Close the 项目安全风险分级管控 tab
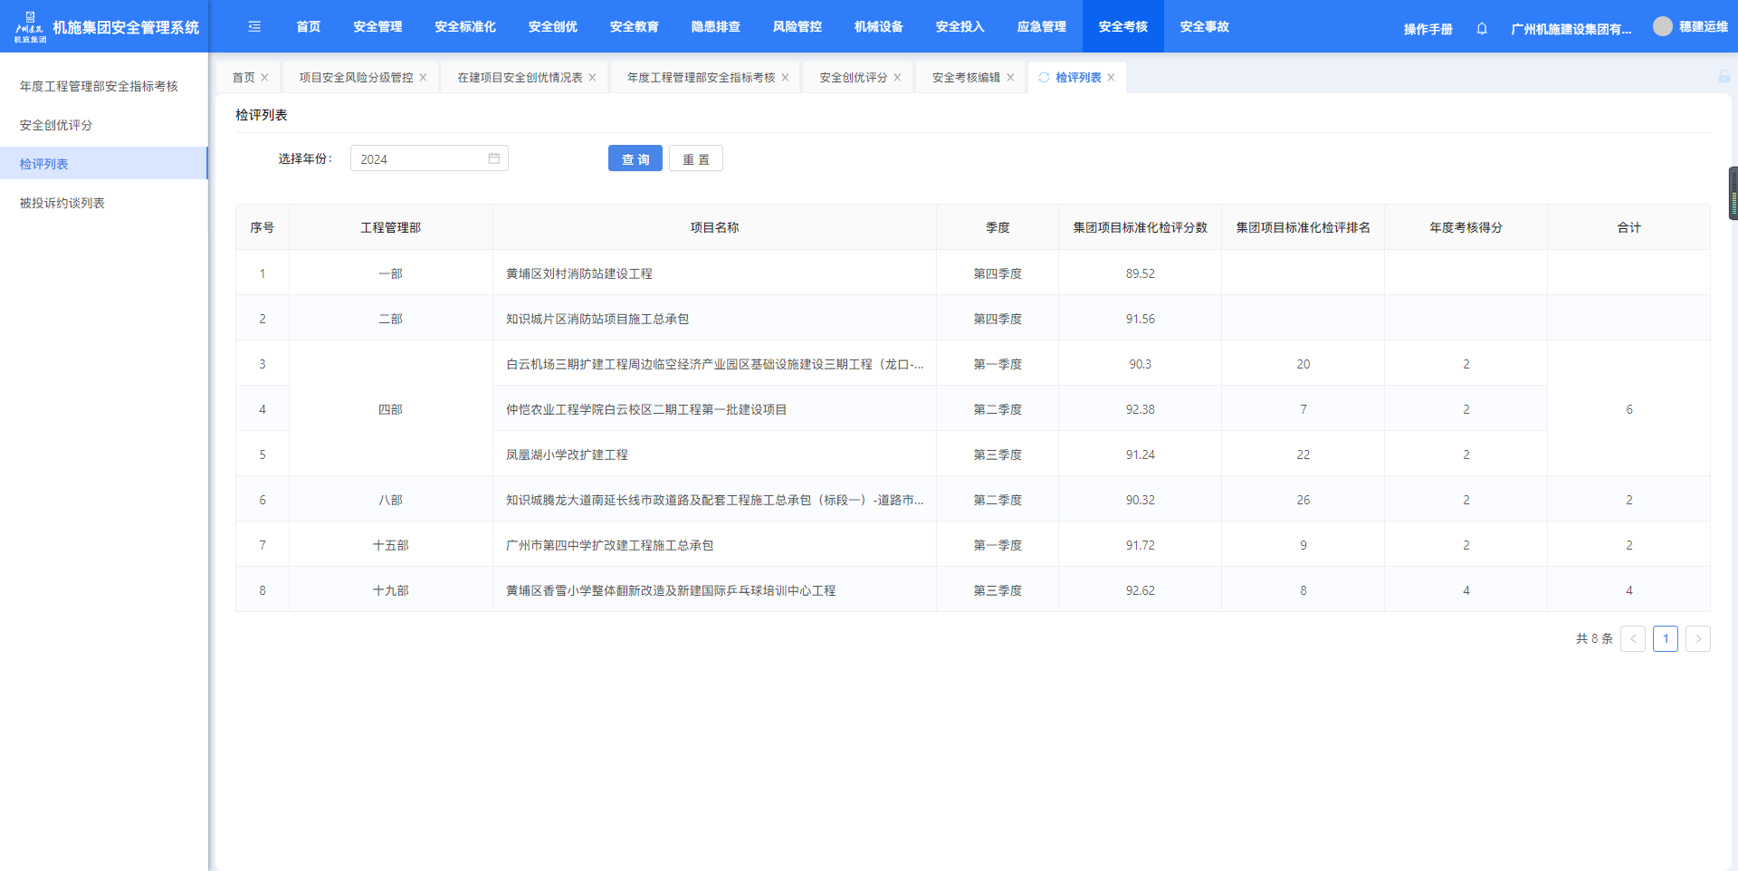 pos(423,78)
